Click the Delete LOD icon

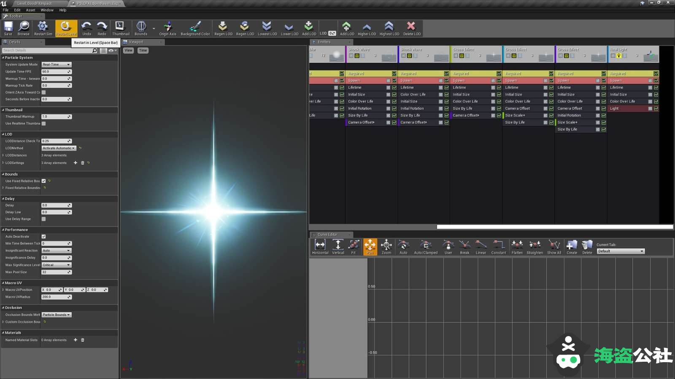pyautogui.click(x=411, y=28)
